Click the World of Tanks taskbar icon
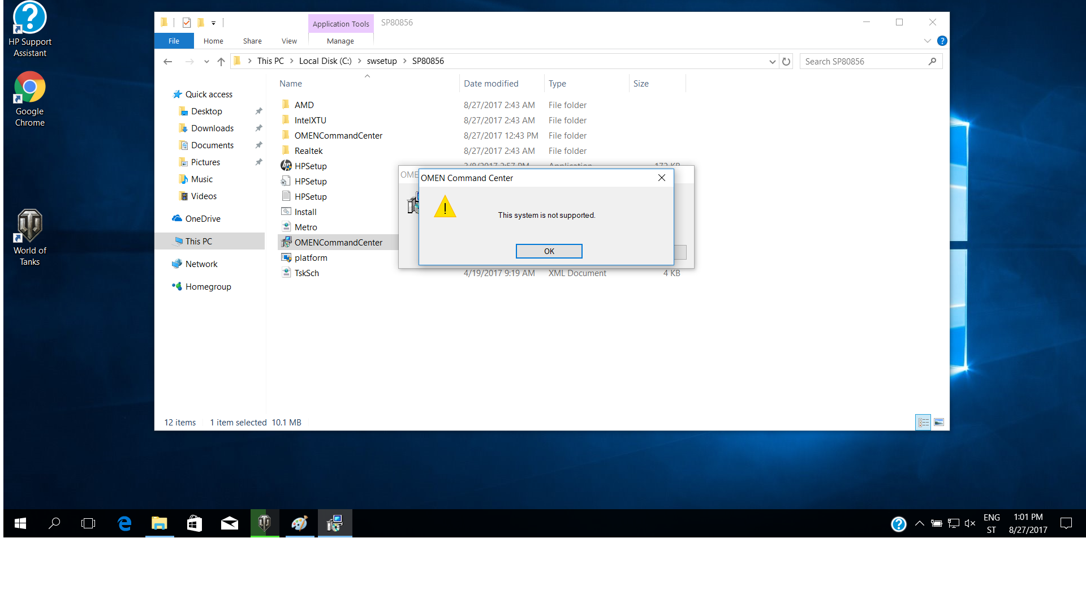 (x=264, y=523)
